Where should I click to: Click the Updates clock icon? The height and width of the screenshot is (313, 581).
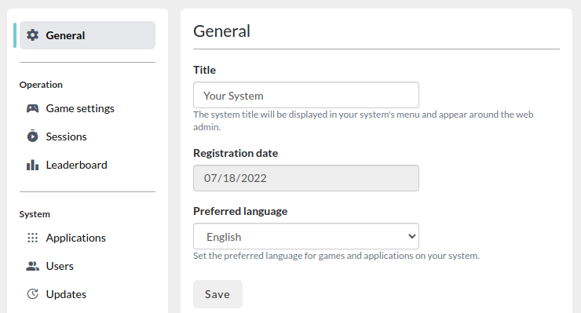point(33,294)
